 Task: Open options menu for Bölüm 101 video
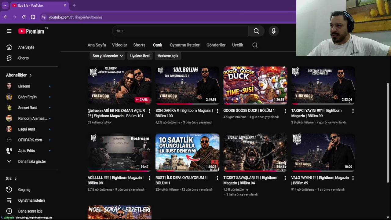(149, 111)
